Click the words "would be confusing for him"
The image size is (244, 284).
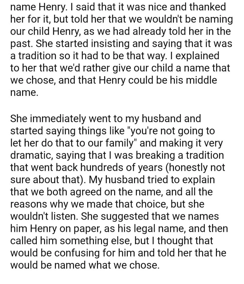(73, 253)
